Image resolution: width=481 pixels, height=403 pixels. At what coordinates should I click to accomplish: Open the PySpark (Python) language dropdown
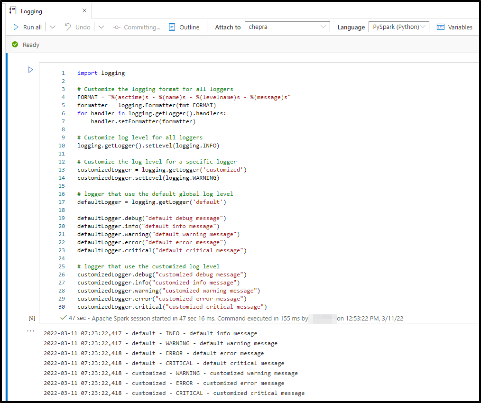point(398,27)
